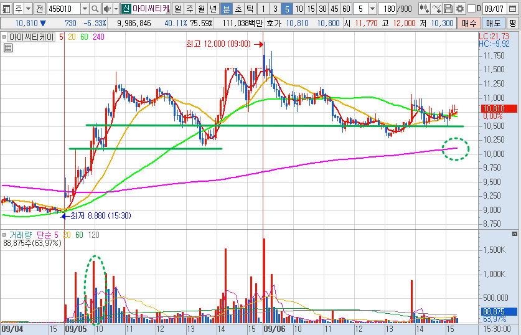Screen dimensions: 521x335
Task: Select 월 monthly chart period
Action: click(x=202, y=9)
